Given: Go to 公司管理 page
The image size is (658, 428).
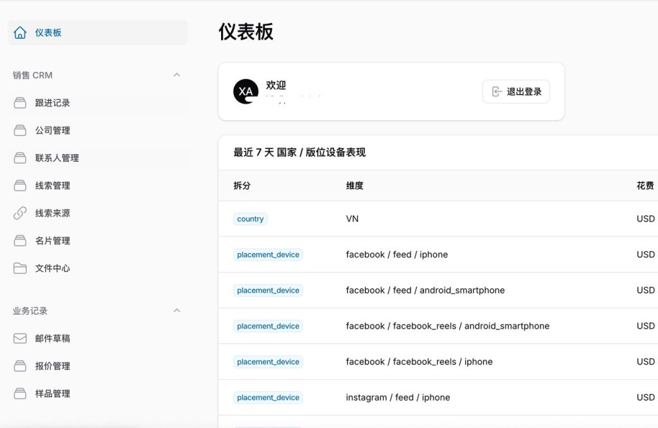Looking at the screenshot, I should click(98, 130).
